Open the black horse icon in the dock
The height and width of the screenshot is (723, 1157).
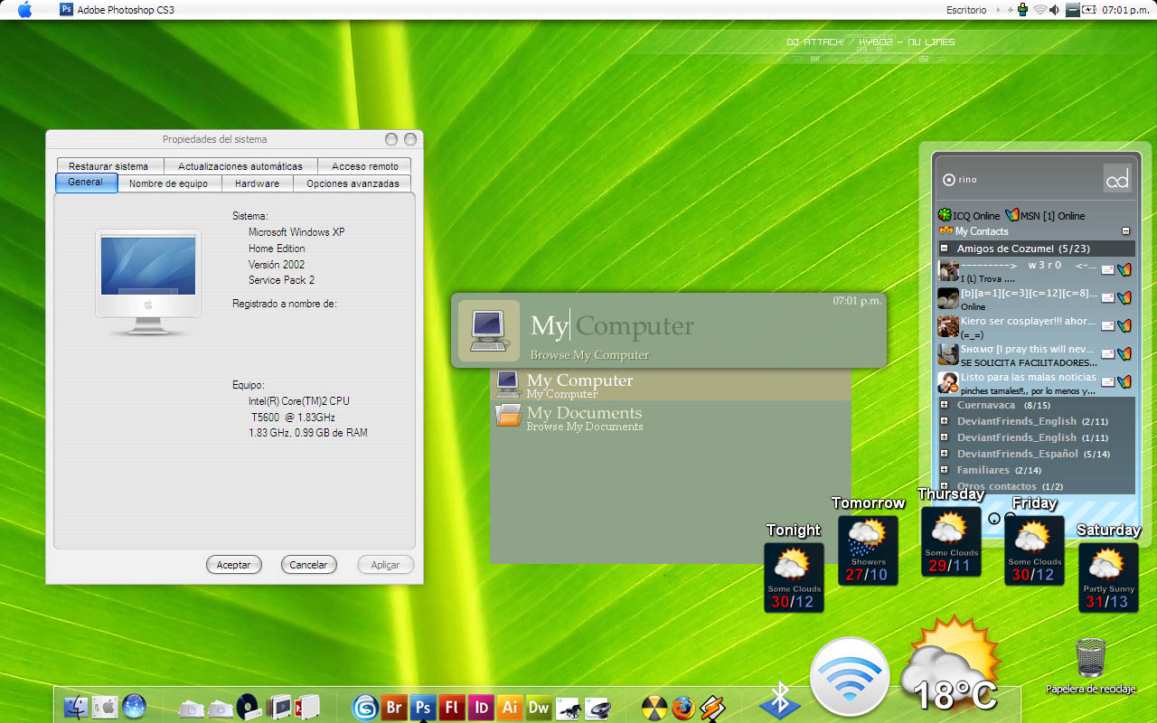(x=568, y=708)
